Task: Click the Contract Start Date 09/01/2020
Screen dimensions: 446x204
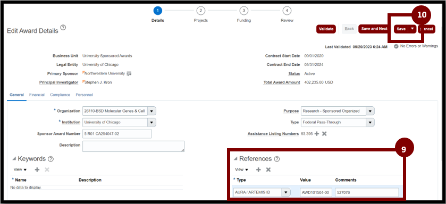Action: [x=314, y=56]
